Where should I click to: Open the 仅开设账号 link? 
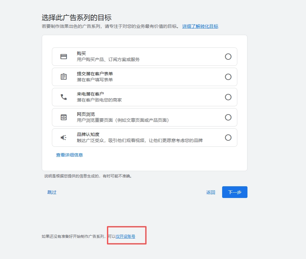(x=126, y=236)
